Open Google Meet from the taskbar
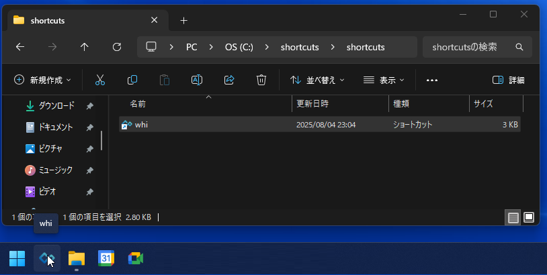 click(x=136, y=258)
